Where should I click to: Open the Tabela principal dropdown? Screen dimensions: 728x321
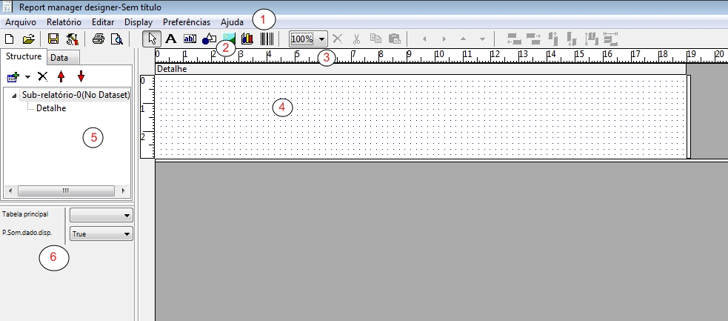pos(101,216)
